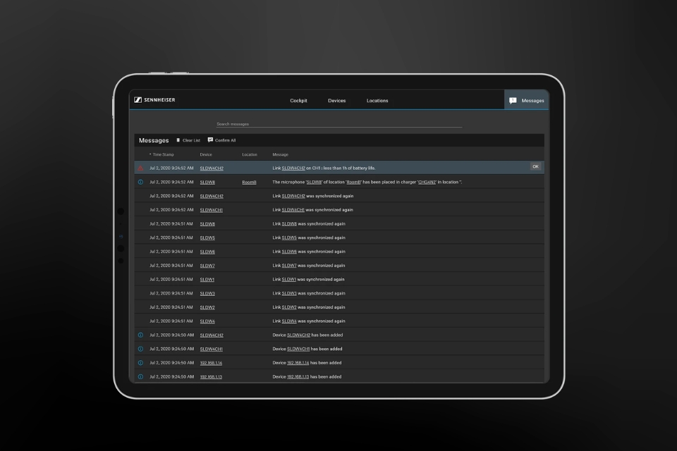
Task: Click info icon beside Device SLDW4CH2 added row
Action: [x=140, y=335]
